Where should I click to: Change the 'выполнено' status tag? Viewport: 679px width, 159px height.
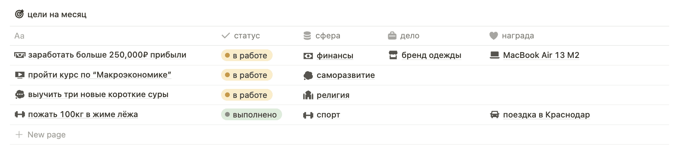coord(251,115)
